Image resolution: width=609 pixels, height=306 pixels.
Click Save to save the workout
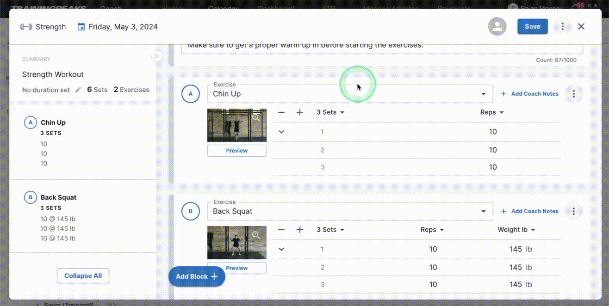(x=532, y=26)
